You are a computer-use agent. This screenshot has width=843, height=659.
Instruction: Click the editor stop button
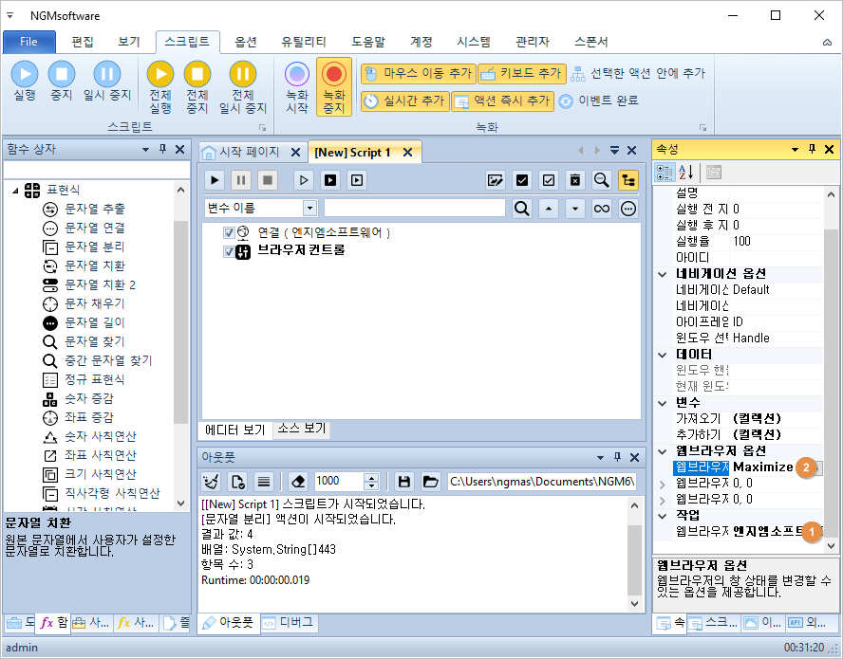click(267, 180)
